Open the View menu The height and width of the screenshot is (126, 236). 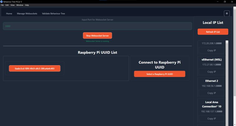[x=12, y=5]
